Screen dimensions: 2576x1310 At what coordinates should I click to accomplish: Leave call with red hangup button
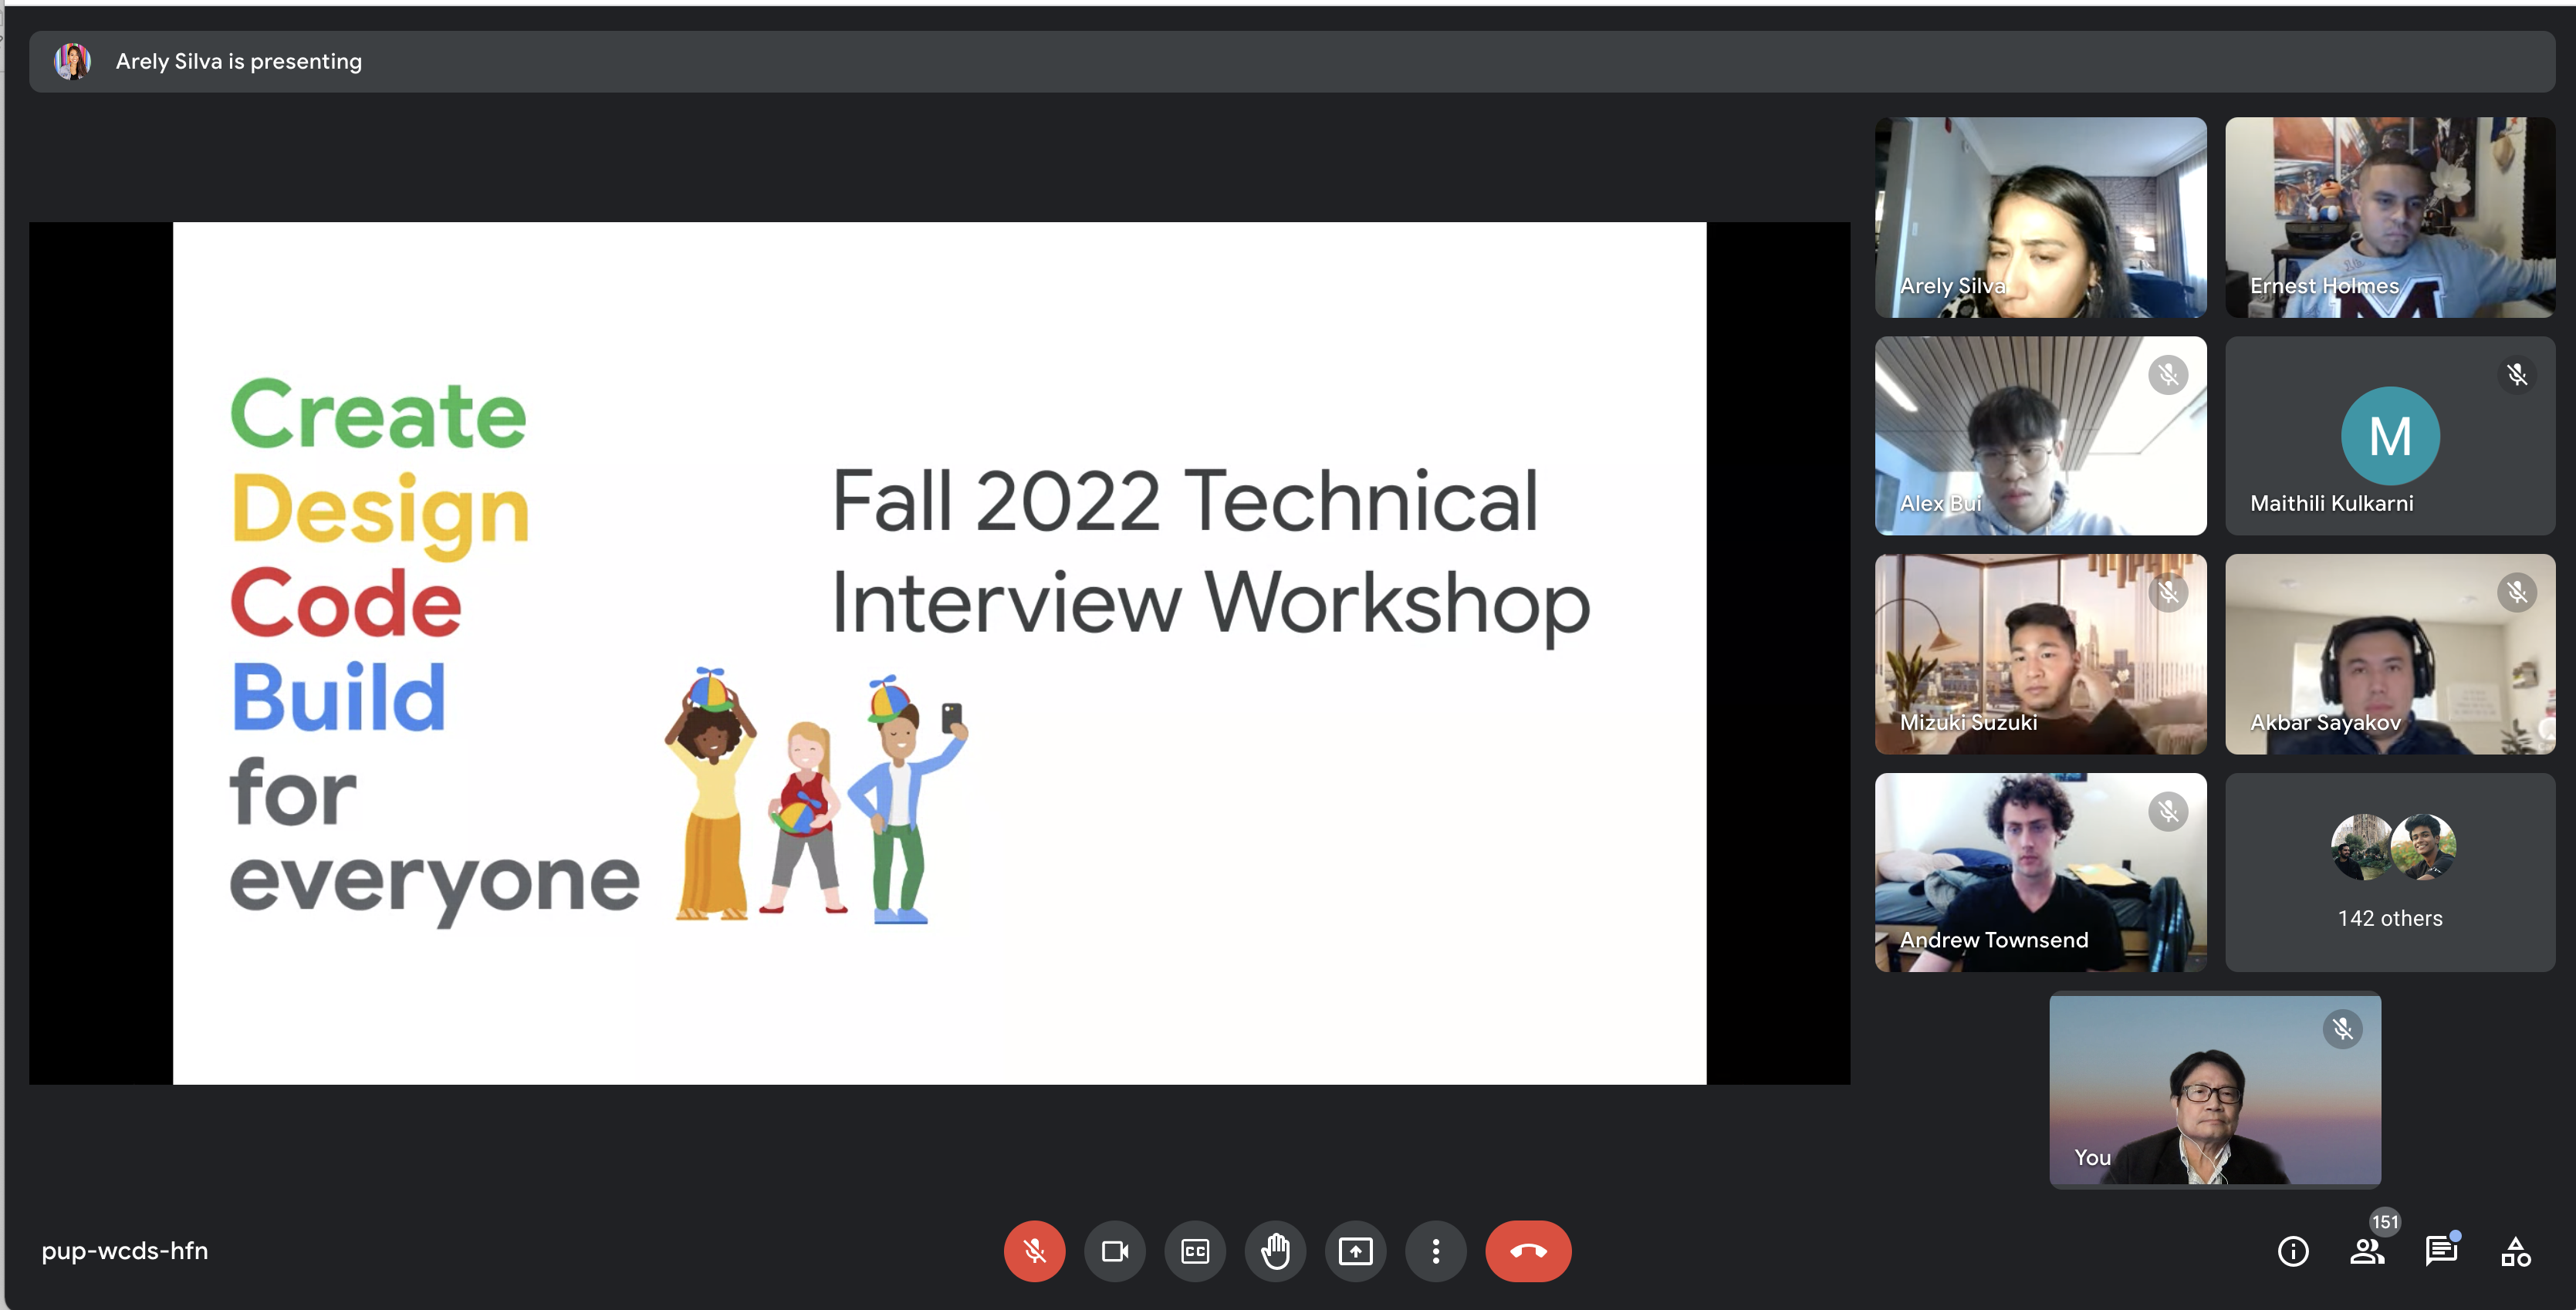pos(1527,1250)
